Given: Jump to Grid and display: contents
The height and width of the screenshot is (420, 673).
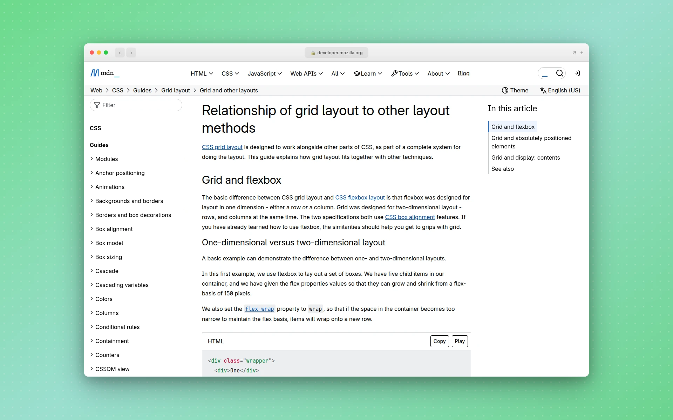Looking at the screenshot, I should pyautogui.click(x=525, y=157).
